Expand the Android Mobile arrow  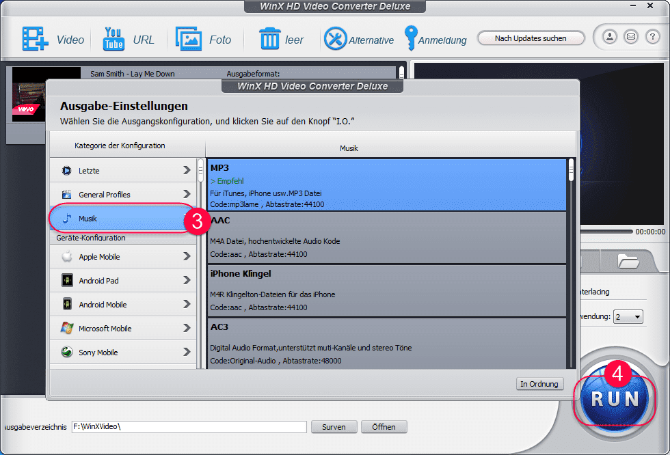coord(187,304)
